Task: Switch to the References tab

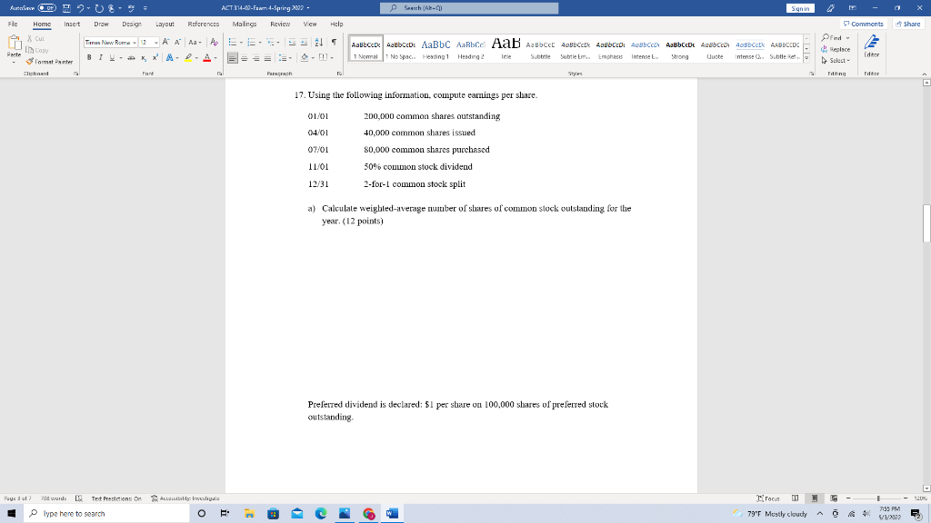Action: pos(203,25)
